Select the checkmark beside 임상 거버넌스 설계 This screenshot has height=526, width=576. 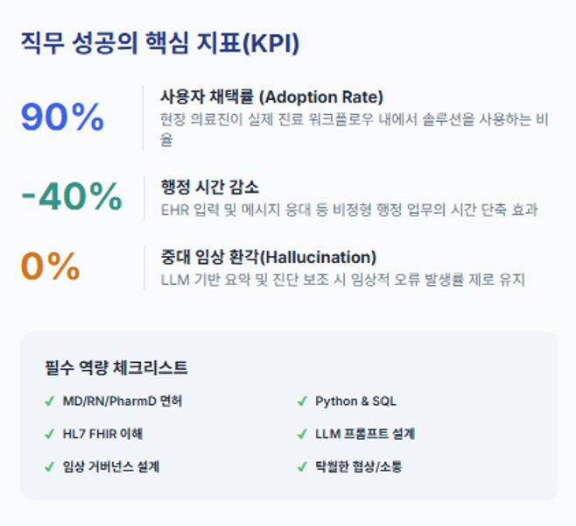[x=50, y=467]
